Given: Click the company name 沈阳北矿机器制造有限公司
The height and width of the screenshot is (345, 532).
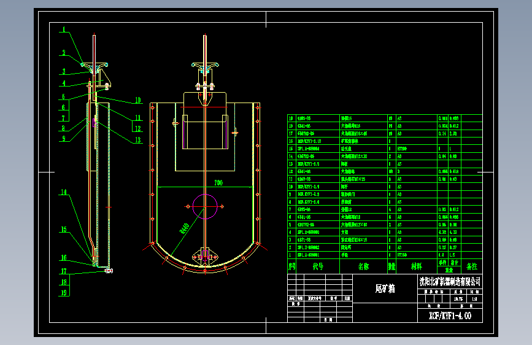Looking at the screenshot, I should tap(450, 281).
